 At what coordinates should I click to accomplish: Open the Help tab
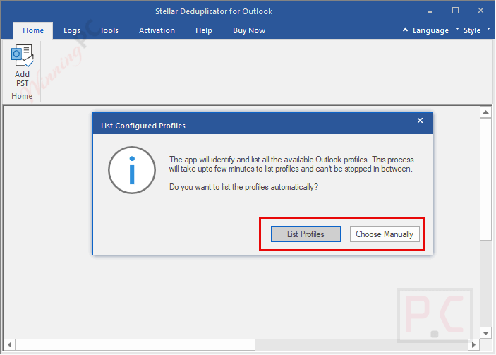click(204, 30)
